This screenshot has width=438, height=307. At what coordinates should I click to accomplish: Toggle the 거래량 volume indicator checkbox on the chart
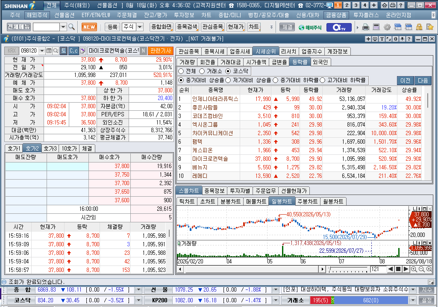coord(179,244)
